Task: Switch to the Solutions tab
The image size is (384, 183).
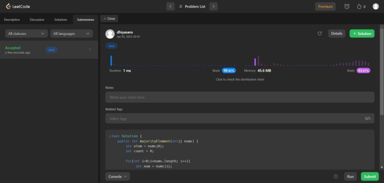Action: point(60,20)
